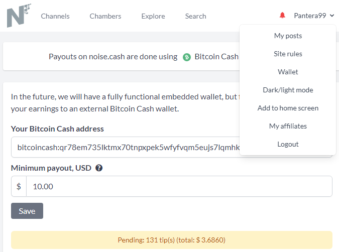Open Search from top navigation
Screen dimensions: 339x252
pyautogui.click(x=195, y=16)
